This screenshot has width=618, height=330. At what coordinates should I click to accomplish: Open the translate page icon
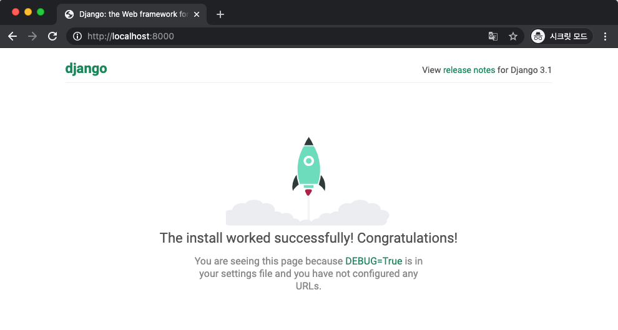pos(493,36)
